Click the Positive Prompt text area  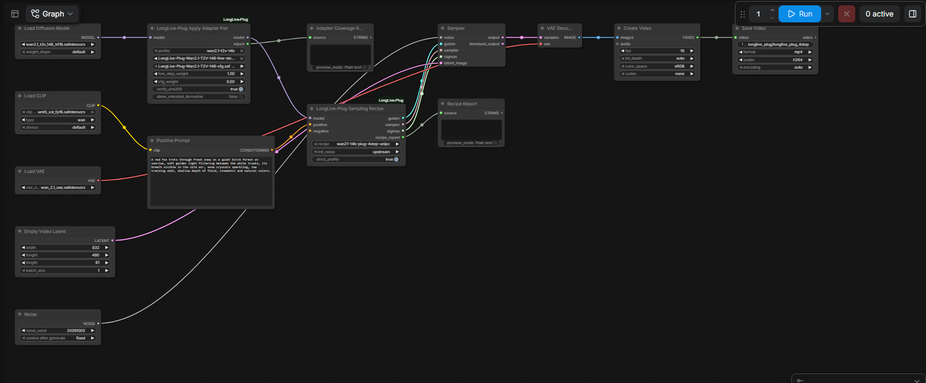click(x=211, y=181)
